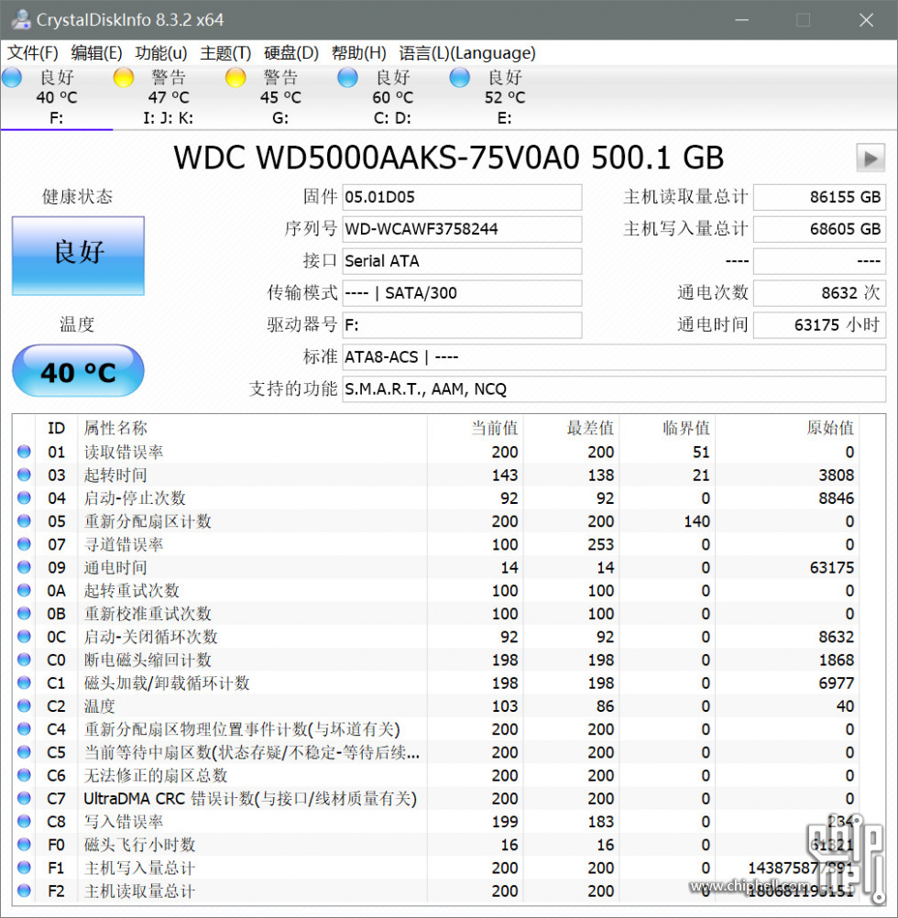Viewport: 898px width, 918px height.
Task: Click the status dot for attribute 05 重新分配扇区计数
Action: (24, 521)
